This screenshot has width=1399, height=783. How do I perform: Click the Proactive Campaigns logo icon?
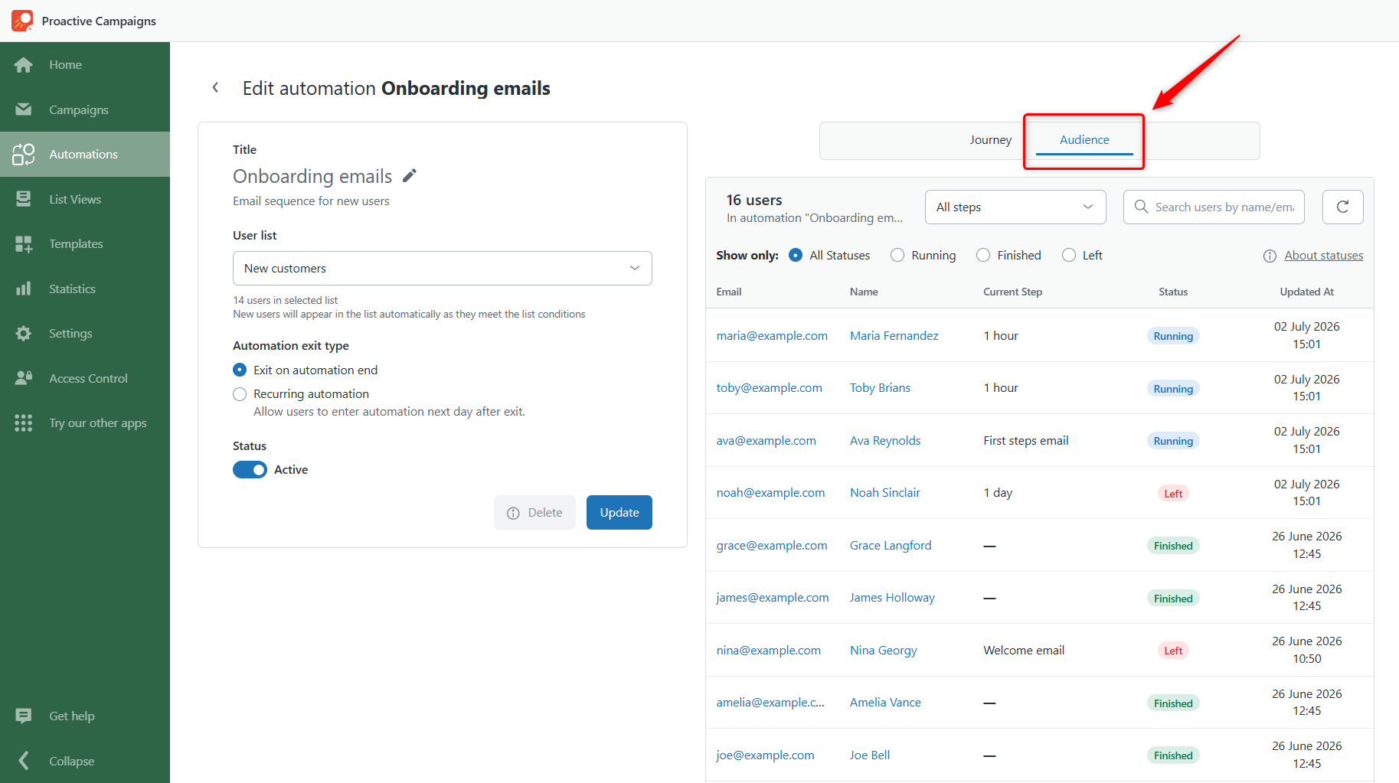tap(22, 21)
